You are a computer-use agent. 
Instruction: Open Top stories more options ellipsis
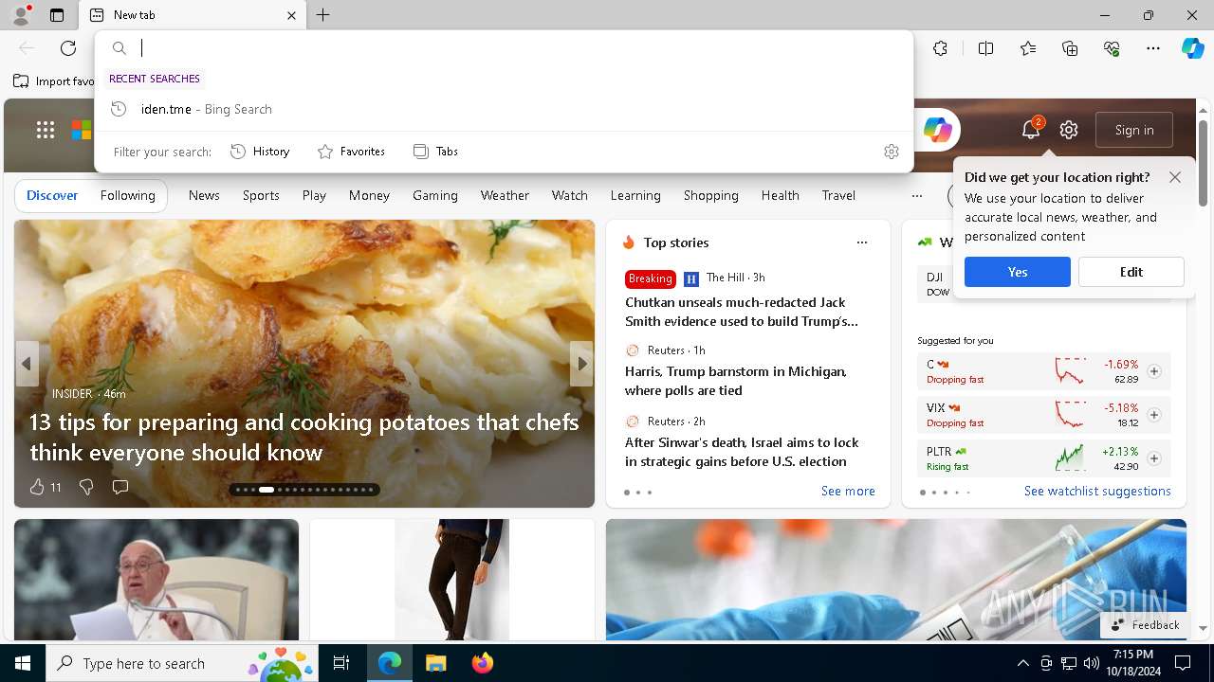(862, 242)
